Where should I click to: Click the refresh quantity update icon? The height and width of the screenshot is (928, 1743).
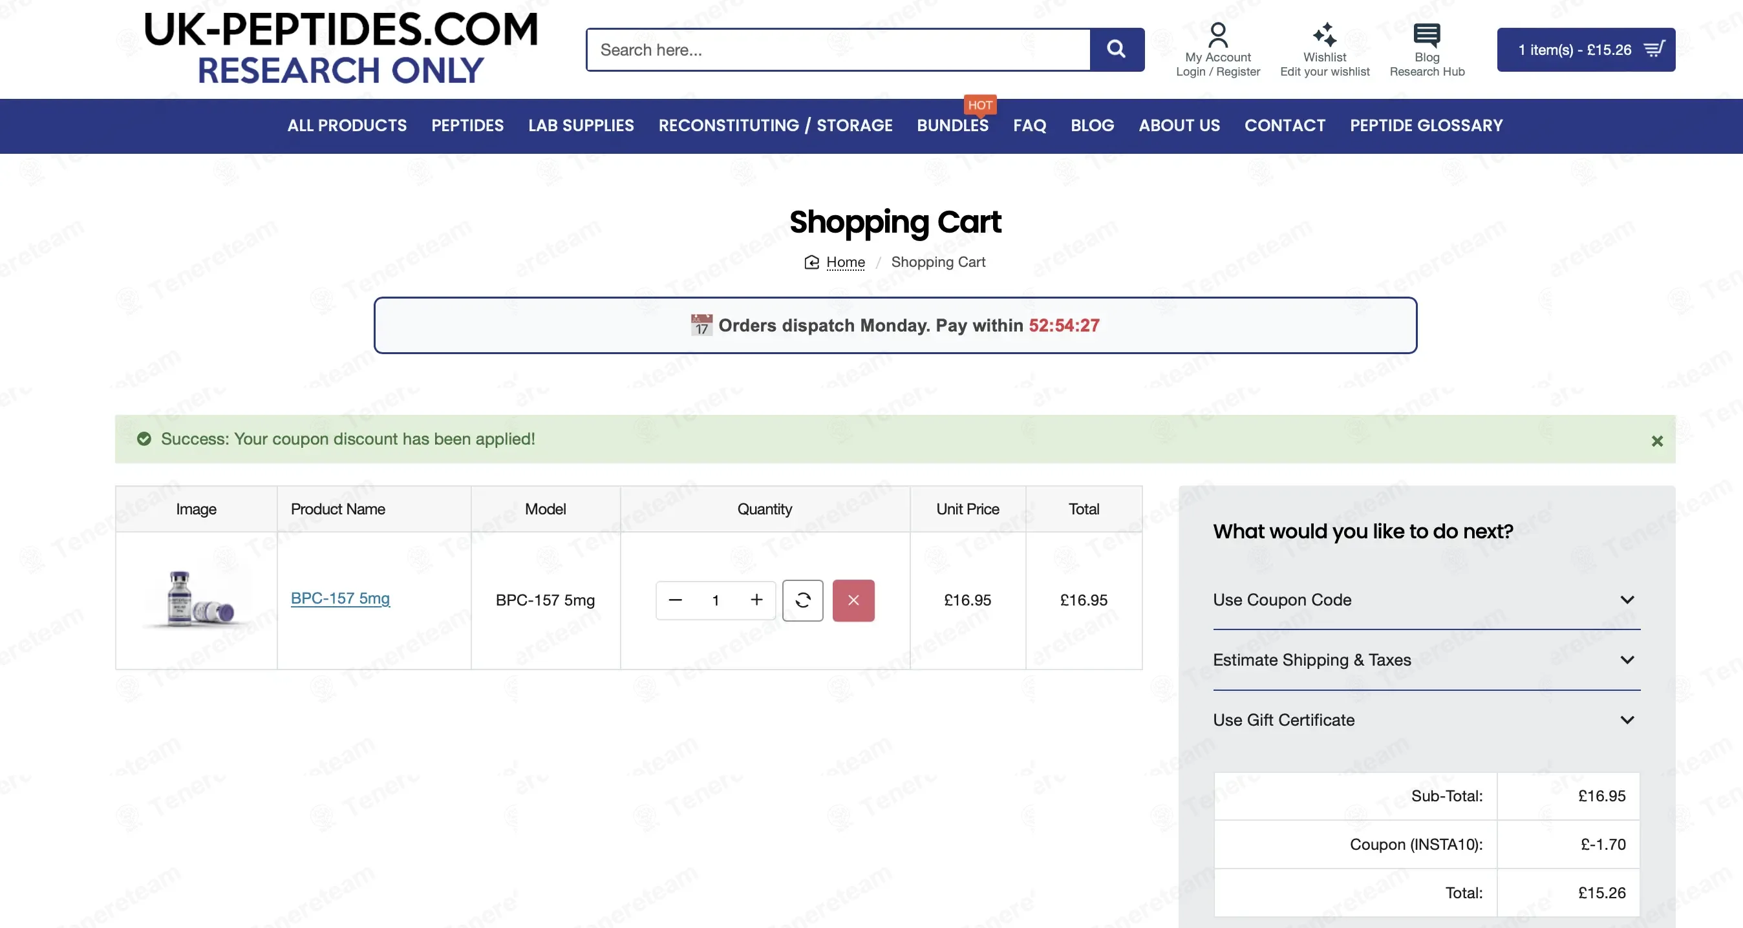pos(802,600)
